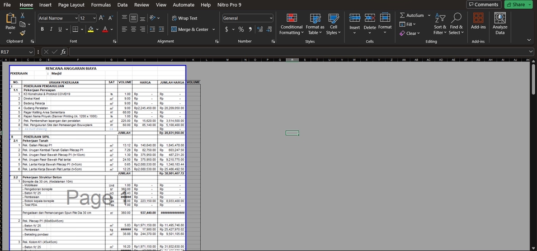Click the Copy icon

22,24
